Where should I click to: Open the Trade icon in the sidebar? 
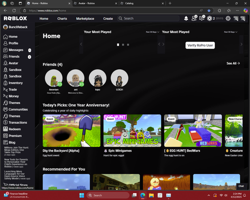tap(5, 89)
